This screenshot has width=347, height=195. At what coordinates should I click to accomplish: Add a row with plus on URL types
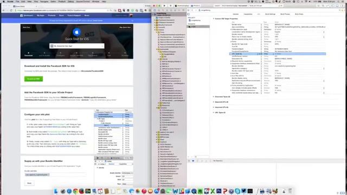pos(259,54)
